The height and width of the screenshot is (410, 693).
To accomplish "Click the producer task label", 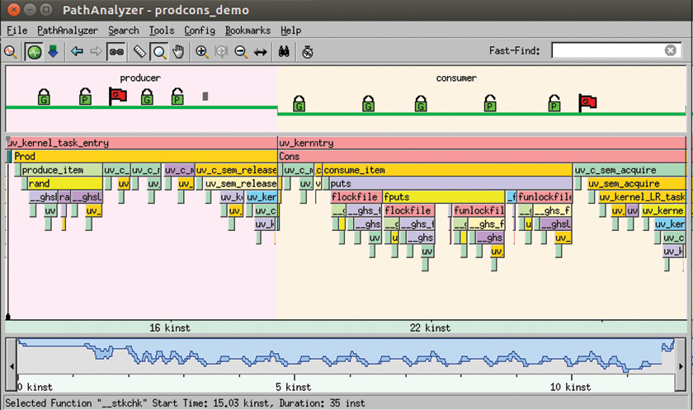I will [140, 78].
